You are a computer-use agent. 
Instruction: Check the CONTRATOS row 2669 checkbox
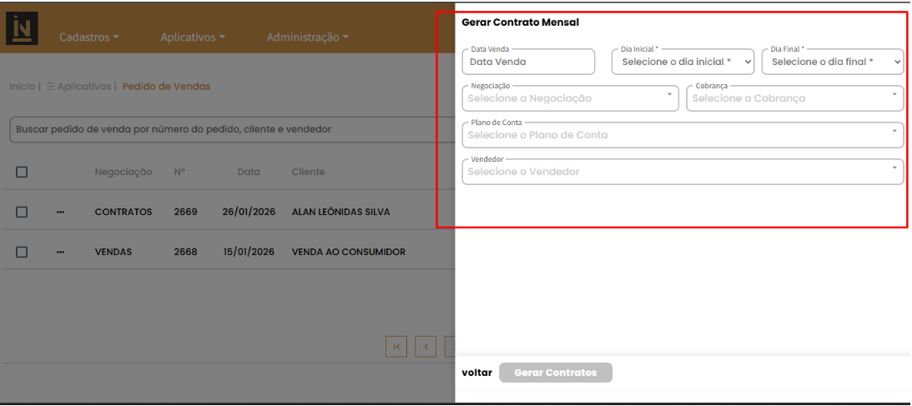click(23, 212)
